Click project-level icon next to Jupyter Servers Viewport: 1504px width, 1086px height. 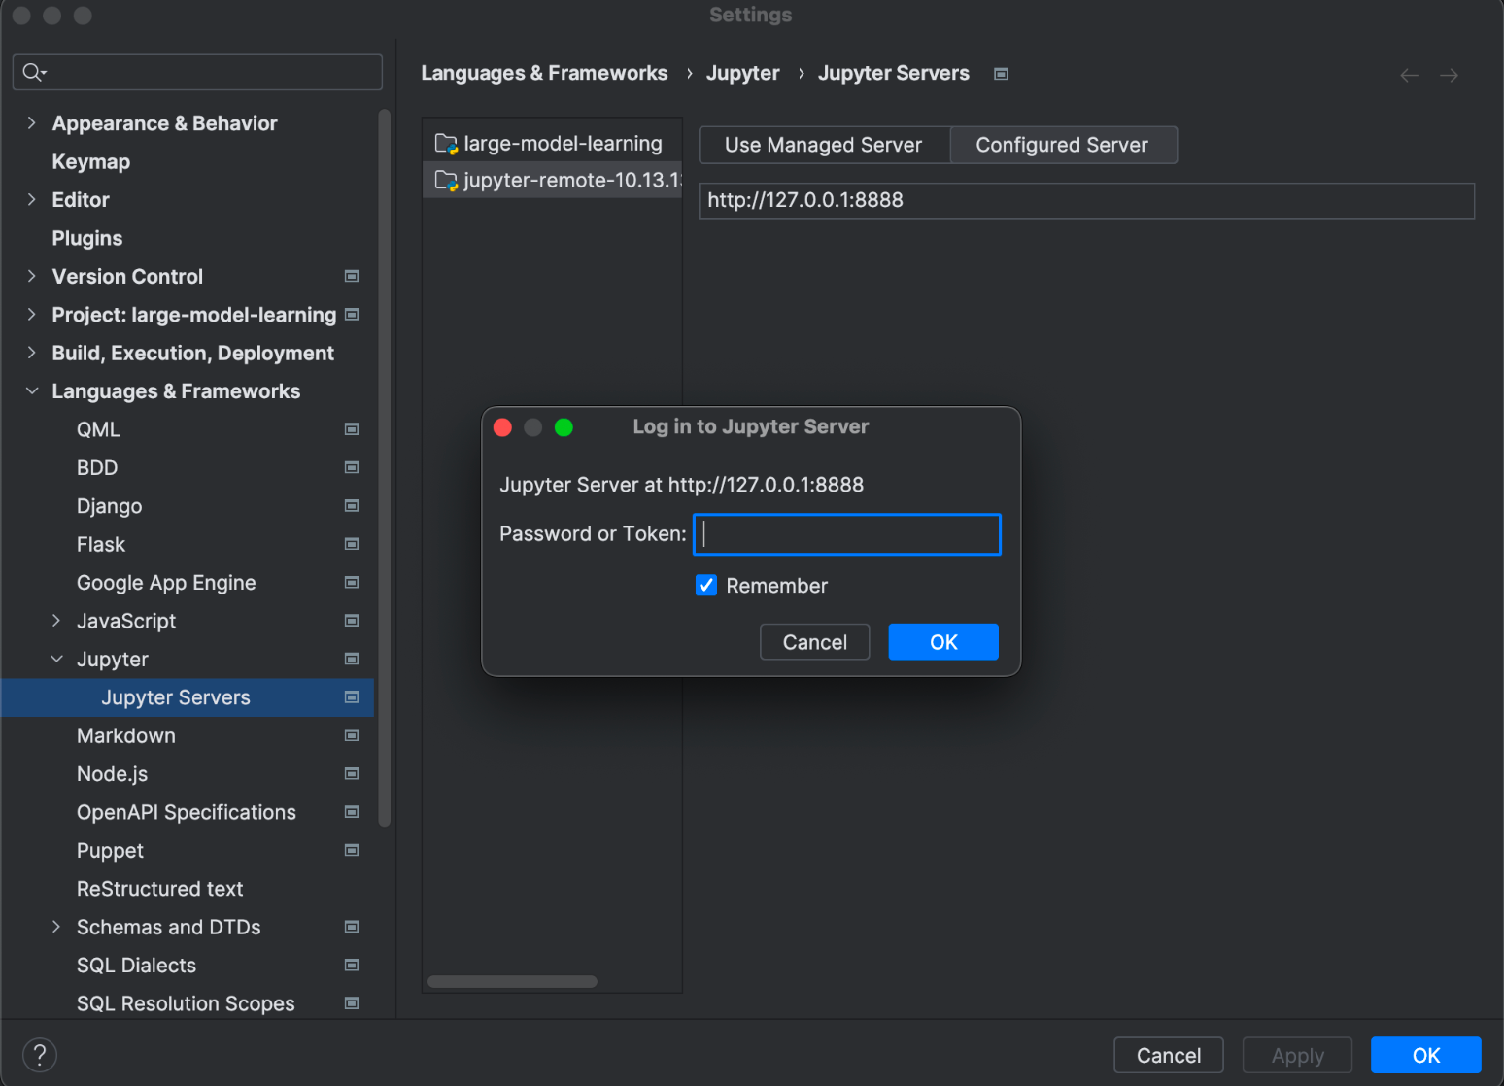click(x=352, y=697)
